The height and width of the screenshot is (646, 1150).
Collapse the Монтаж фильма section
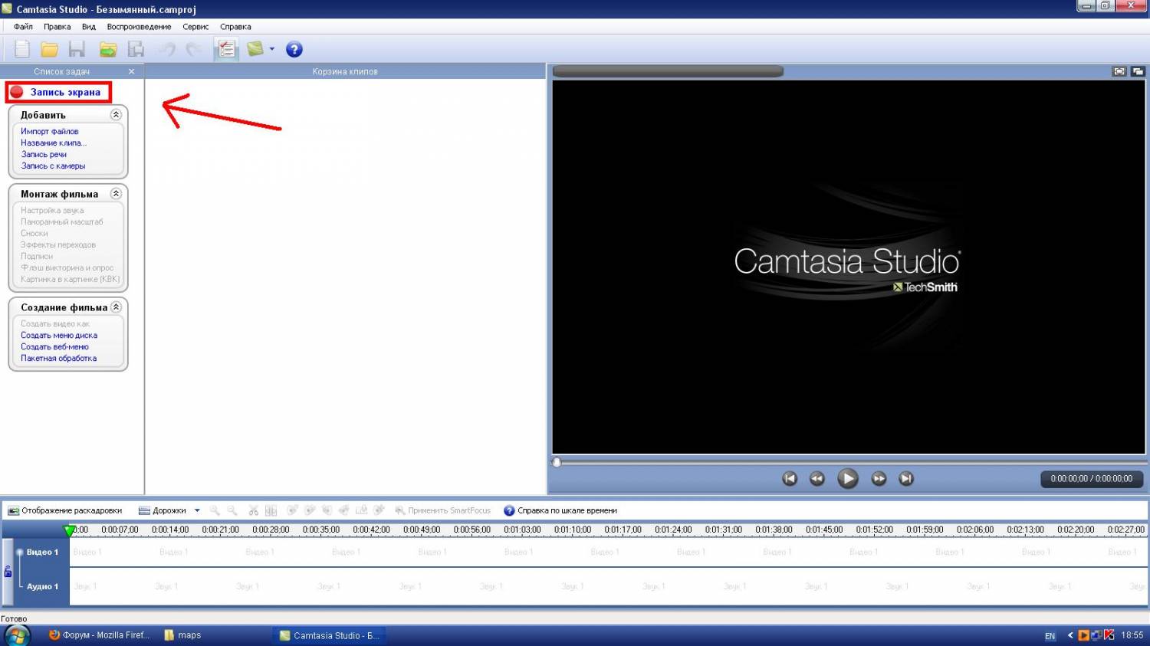pos(116,194)
